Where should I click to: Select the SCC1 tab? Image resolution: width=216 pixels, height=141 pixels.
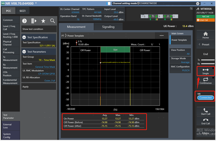[22, 11]
